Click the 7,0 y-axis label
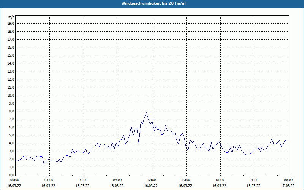This screenshot has height=190, width=304. [x=11, y=119]
